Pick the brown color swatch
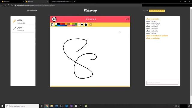 tap(68, 24)
